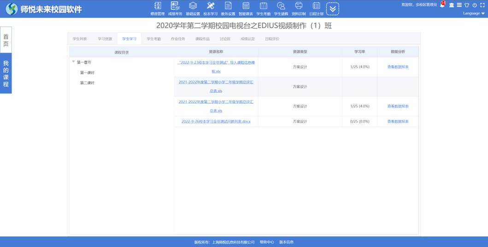
Task: Expand more modules with double-chevron button
Action: pyautogui.click(x=332, y=9)
